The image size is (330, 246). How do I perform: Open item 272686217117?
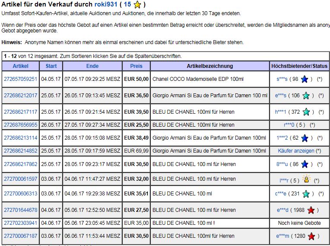pyautogui.click(x=20, y=112)
